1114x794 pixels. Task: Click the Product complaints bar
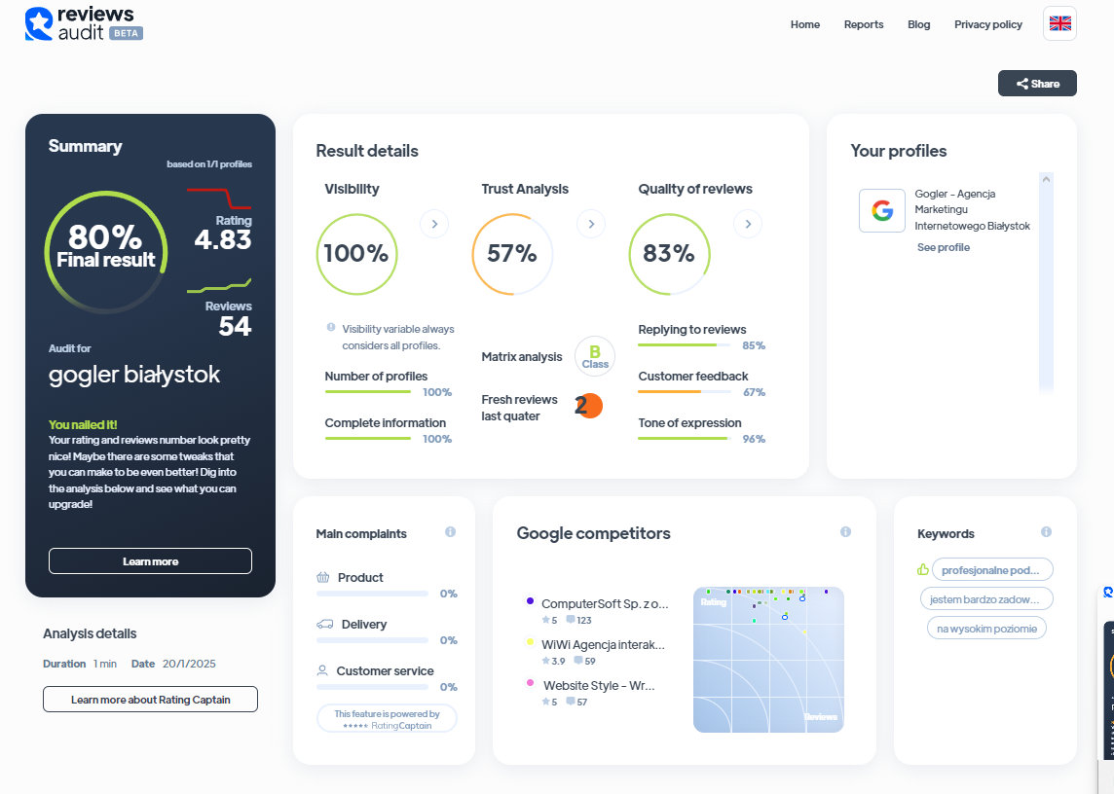tap(372, 594)
